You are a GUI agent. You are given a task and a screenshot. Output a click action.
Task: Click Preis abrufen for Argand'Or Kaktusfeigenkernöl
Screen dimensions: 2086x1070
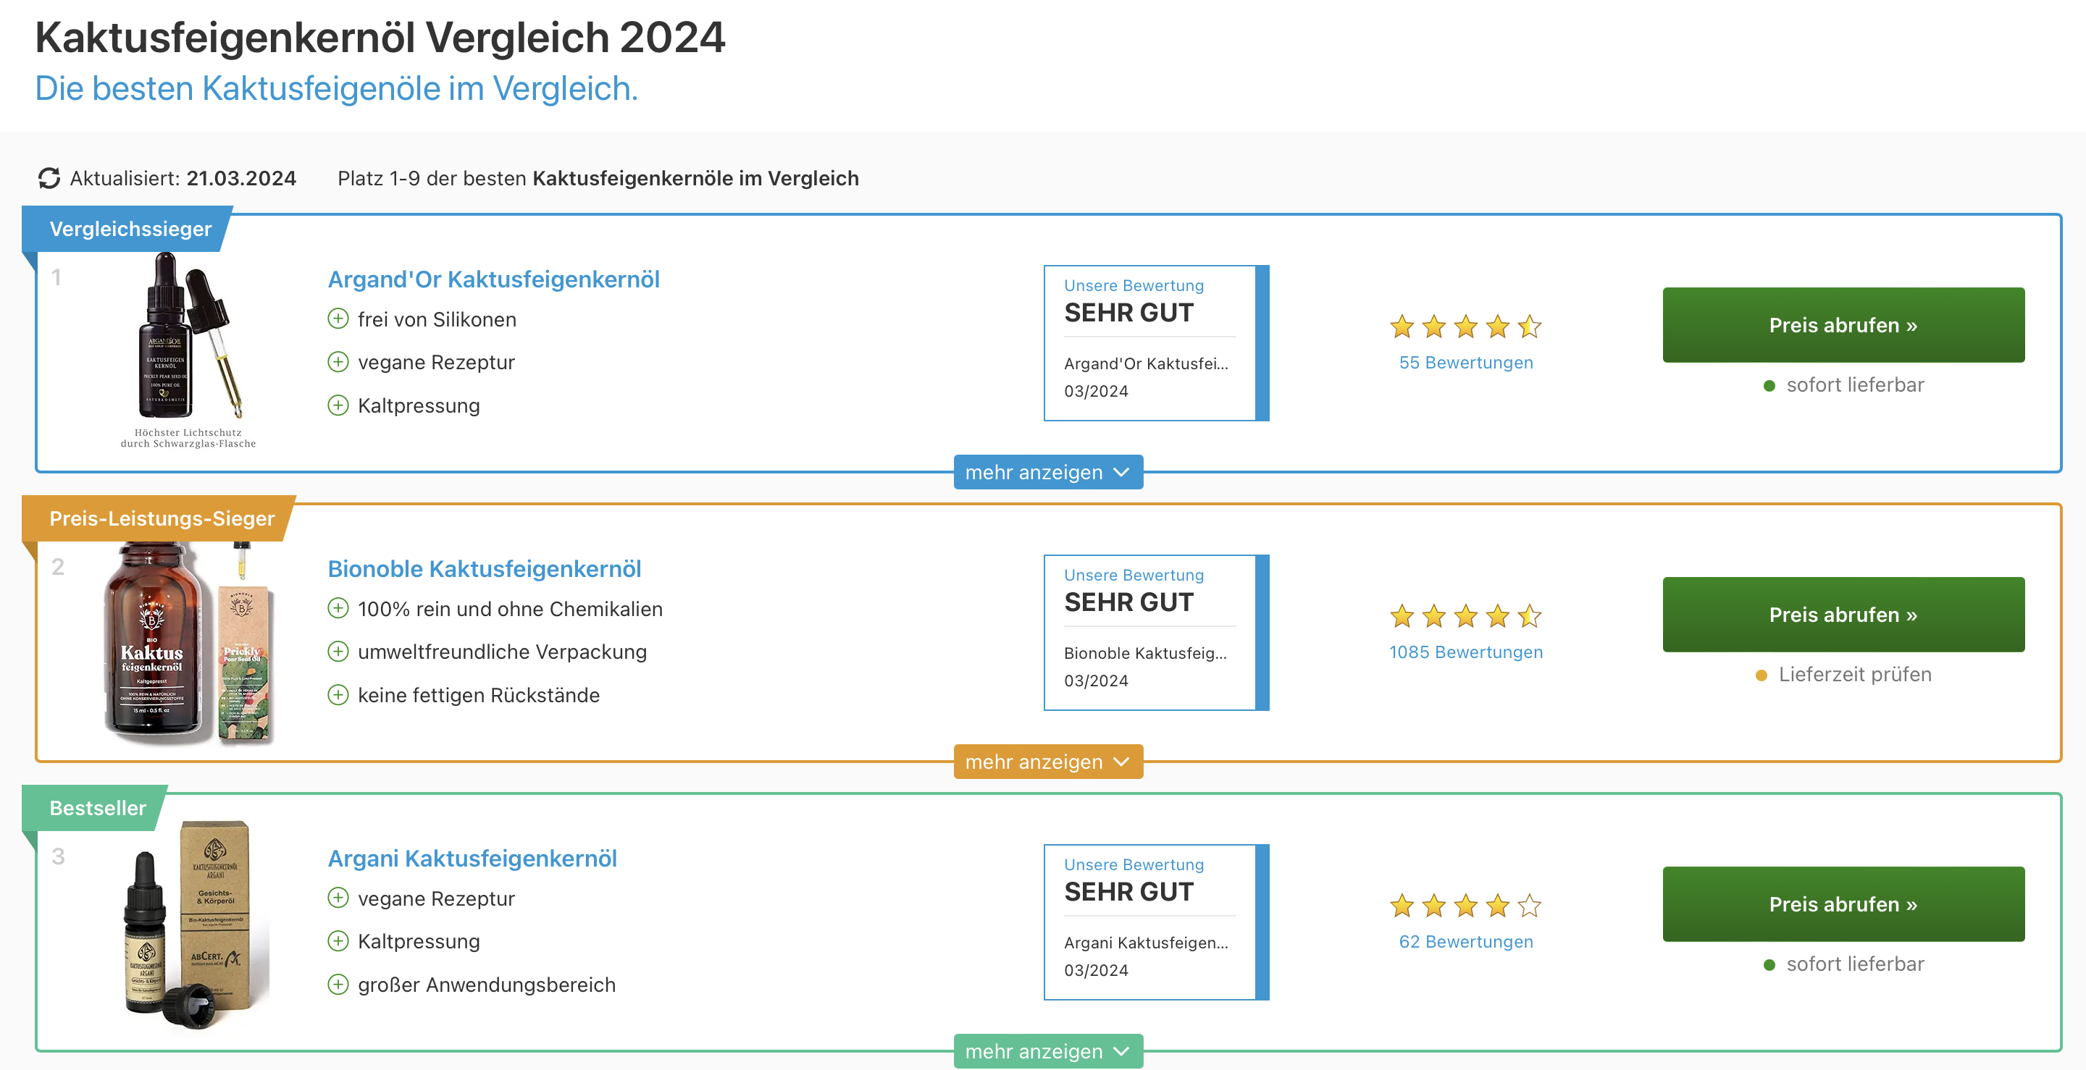coord(1843,324)
